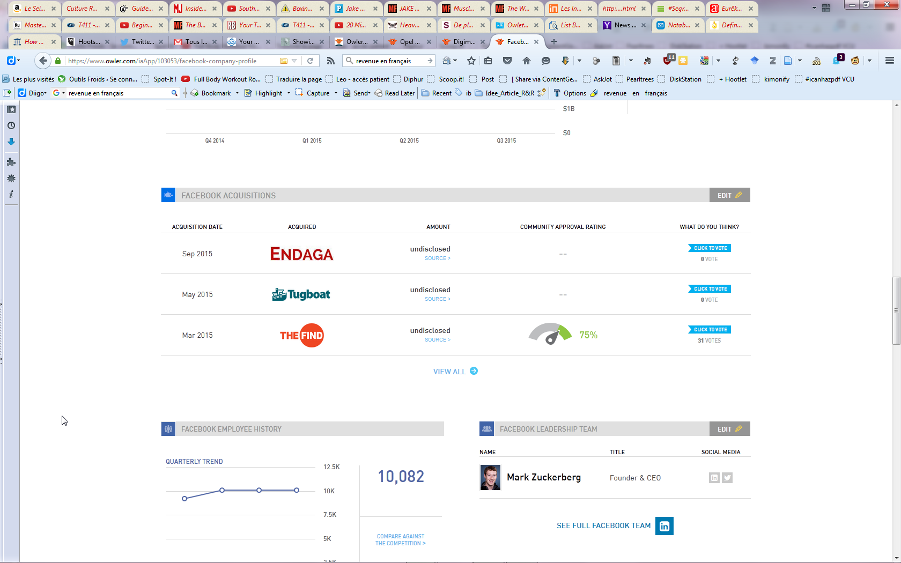The image size is (901, 563).
Task: Open the Google search engine dropdown
Action: pos(58,93)
